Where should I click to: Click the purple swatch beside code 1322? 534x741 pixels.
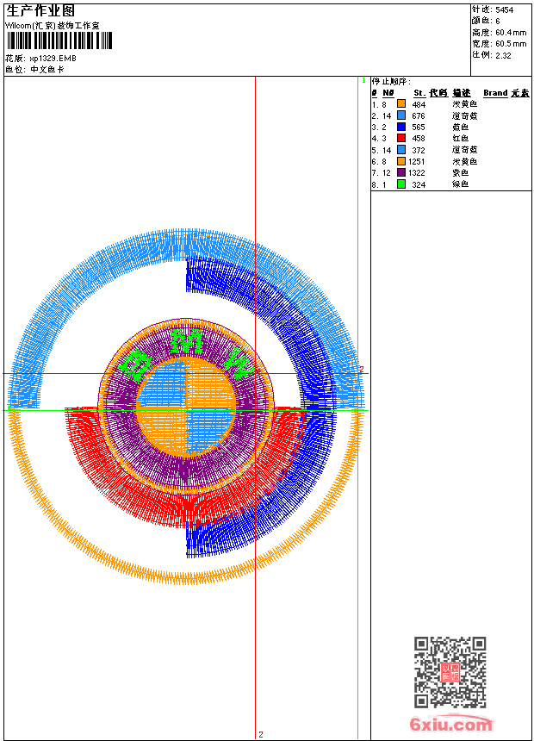pos(401,172)
